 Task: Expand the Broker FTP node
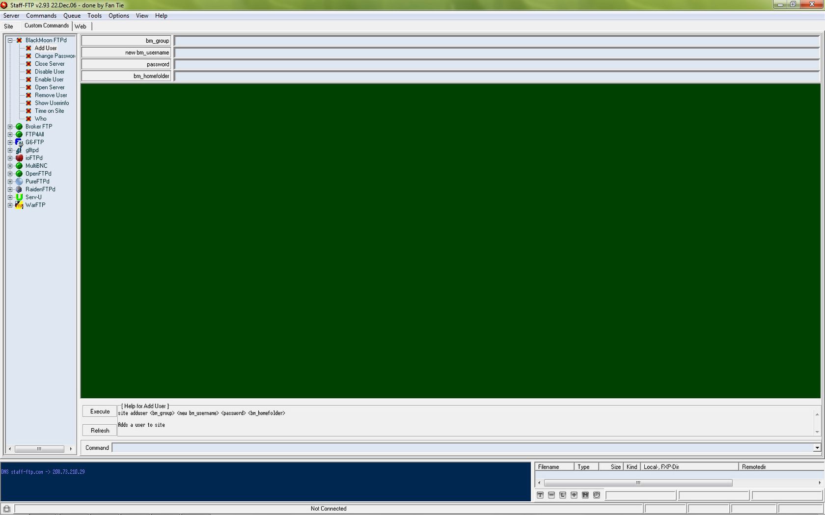pos(10,127)
